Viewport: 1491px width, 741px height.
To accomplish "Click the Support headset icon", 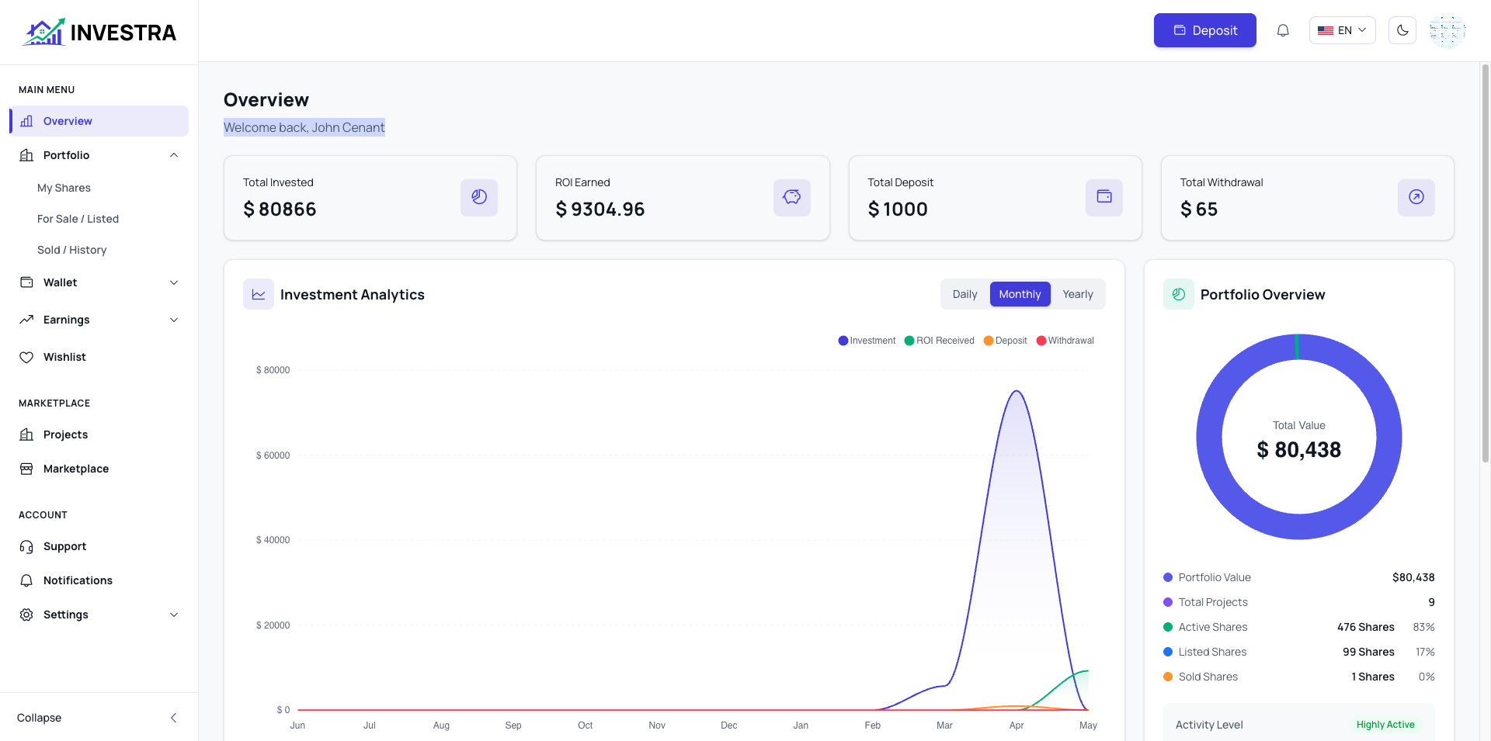I will tap(26, 546).
